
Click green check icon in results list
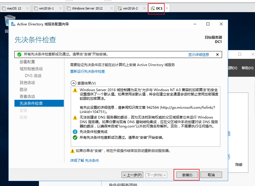click(75, 138)
